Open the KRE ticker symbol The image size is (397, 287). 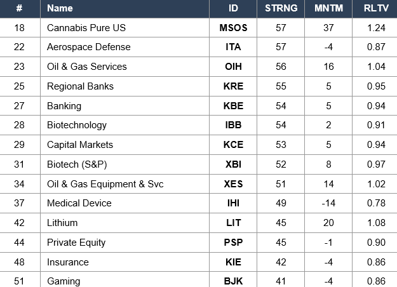tap(233, 86)
